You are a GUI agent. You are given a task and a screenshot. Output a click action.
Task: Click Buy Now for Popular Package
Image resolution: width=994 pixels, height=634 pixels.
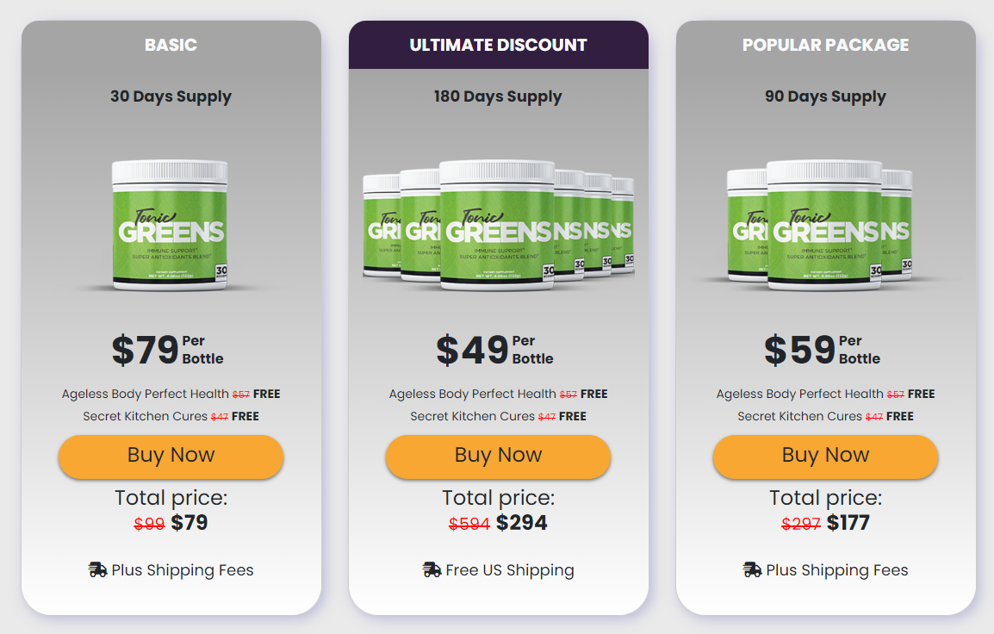pyautogui.click(x=825, y=457)
